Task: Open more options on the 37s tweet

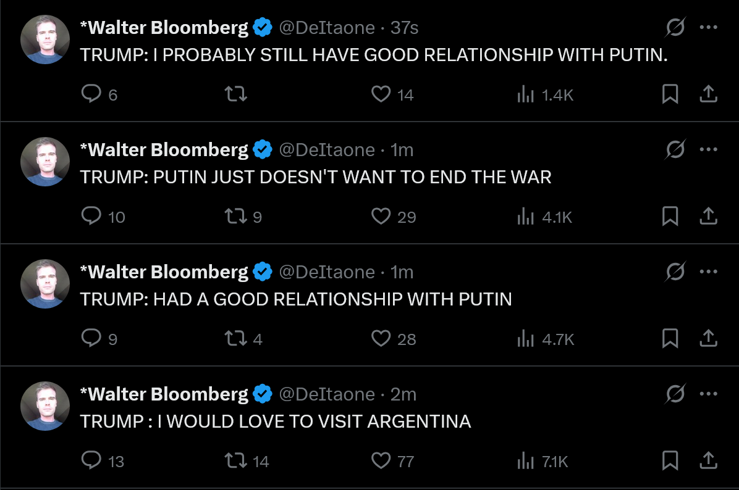Action: tap(708, 27)
